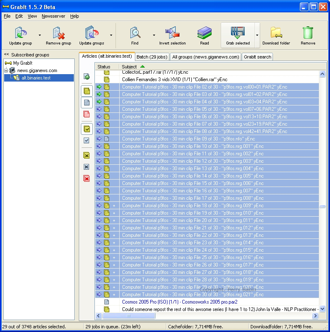Viewport: 330px width, 332px height.
Task: Click "29 jobs in queue" status text
Action: pyautogui.click(x=113, y=327)
